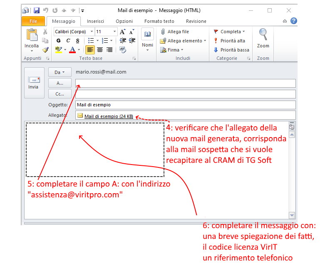
Task: Open the Calibri (Corpo) font dropdown
Action: pyautogui.click(x=92, y=32)
